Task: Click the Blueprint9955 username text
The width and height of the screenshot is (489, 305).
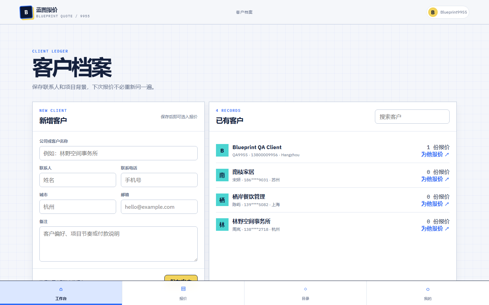Action: tap(454, 12)
